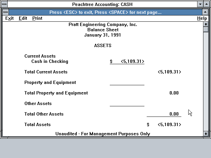Maximize the inner report window
The height and width of the screenshot is (158, 211).
[x=205, y=12]
